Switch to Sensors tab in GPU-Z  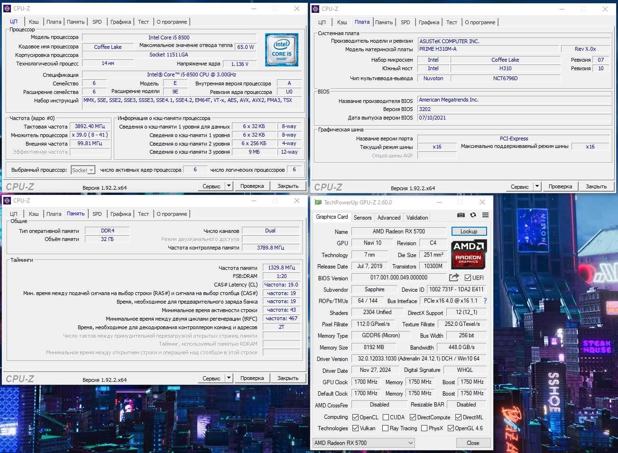click(x=362, y=218)
